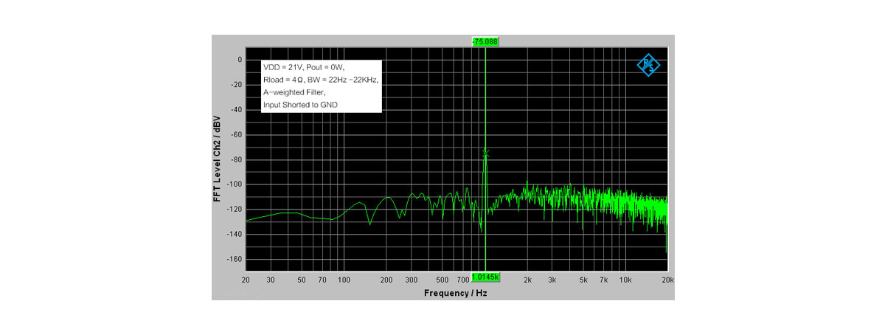Click the 'FFT Level Ch2 / dBV' axis label
This screenshot has width=885, height=332.
click(x=218, y=159)
